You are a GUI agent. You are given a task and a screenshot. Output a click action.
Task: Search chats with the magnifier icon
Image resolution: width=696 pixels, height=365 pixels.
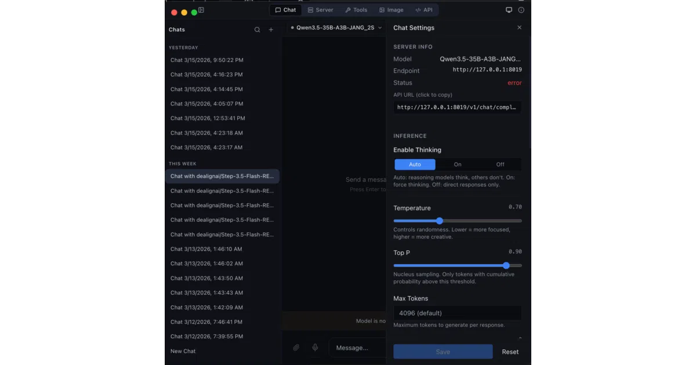[258, 30]
